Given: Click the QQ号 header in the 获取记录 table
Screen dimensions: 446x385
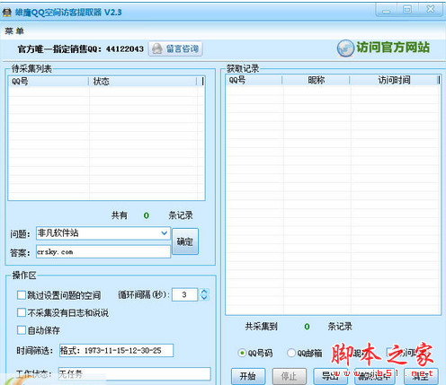Looking at the screenshot, I should click(254, 80).
